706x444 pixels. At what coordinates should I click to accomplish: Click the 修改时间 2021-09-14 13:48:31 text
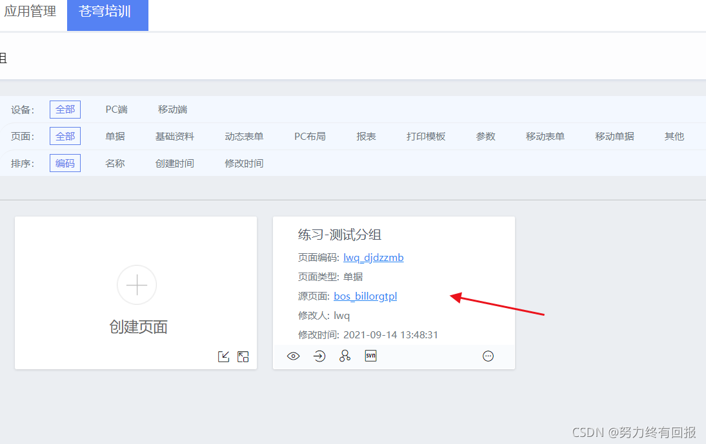tap(368, 335)
